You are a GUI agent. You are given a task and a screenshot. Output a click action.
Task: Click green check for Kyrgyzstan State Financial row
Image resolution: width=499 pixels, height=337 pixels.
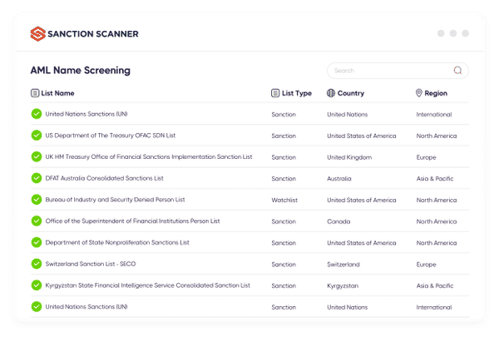[x=37, y=285]
